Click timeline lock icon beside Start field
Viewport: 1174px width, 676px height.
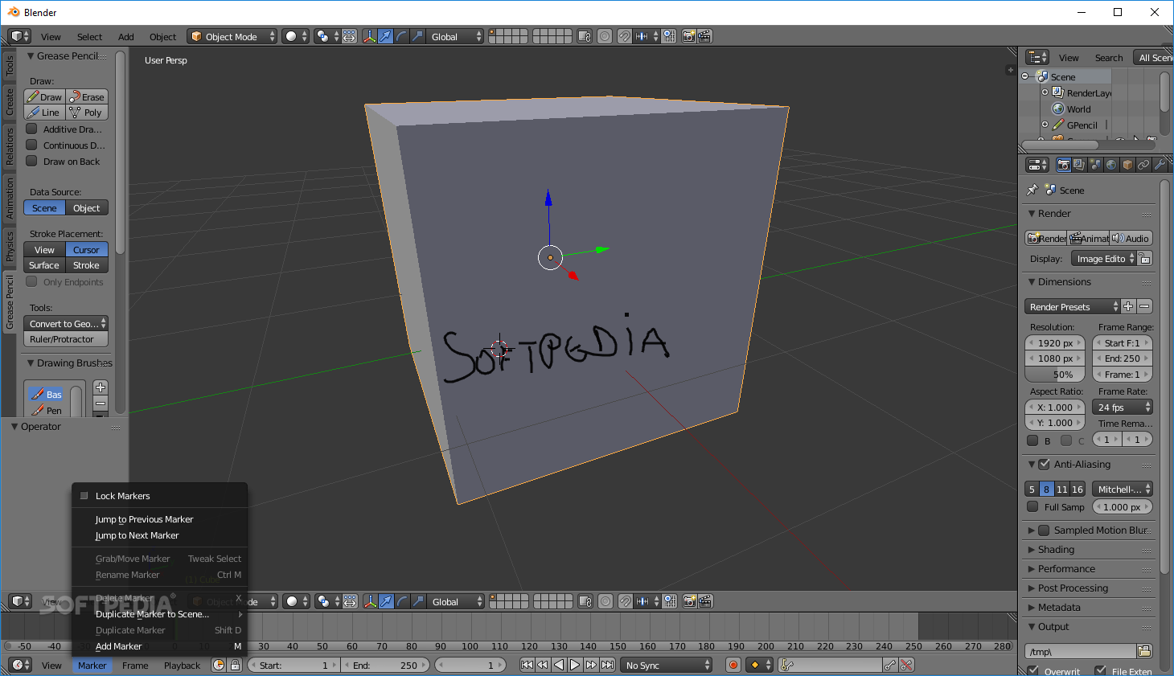coord(235,665)
